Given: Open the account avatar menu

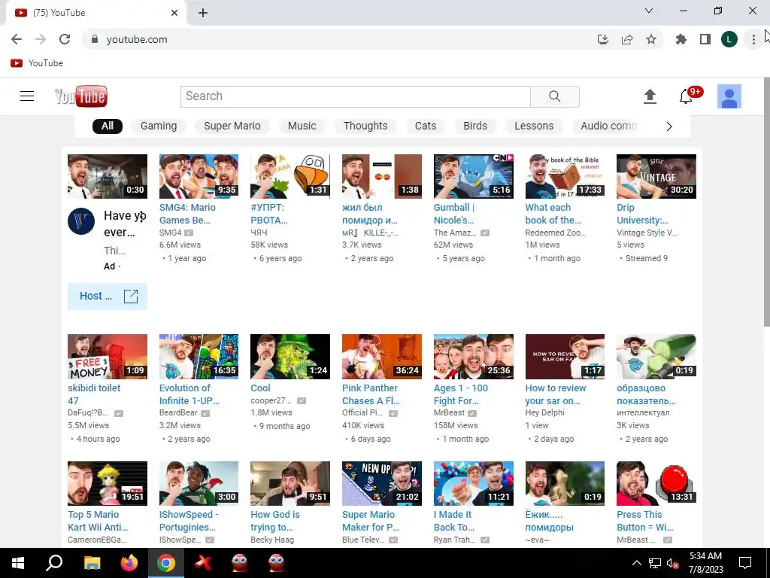Looking at the screenshot, I should click(x=729, y=96).
